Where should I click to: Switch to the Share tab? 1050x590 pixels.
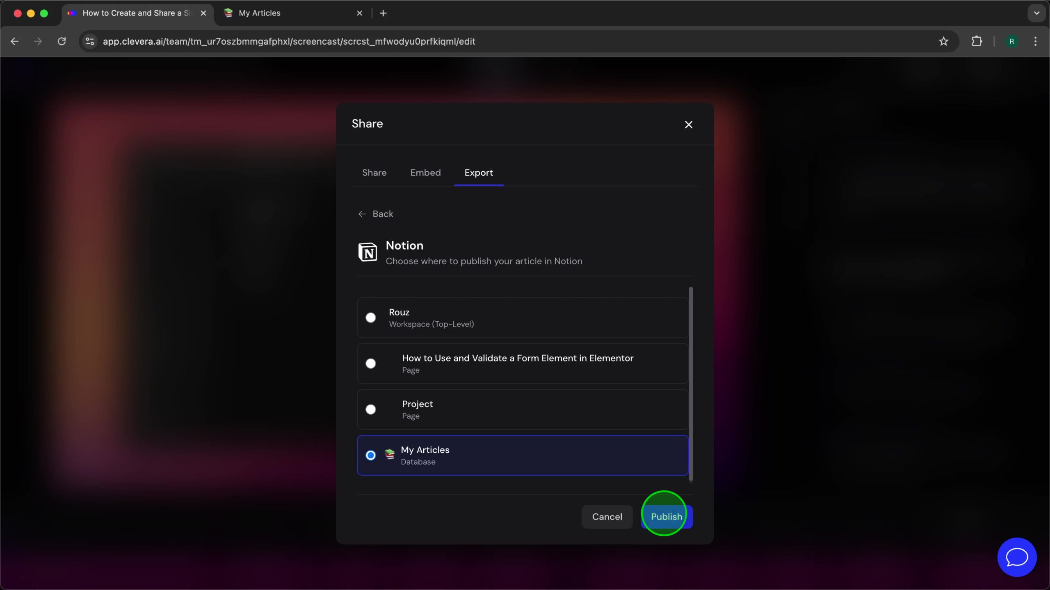pos(374,172)
